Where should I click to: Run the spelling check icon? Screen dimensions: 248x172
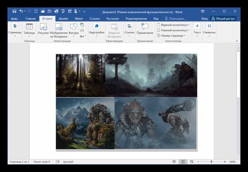point(63,11)
